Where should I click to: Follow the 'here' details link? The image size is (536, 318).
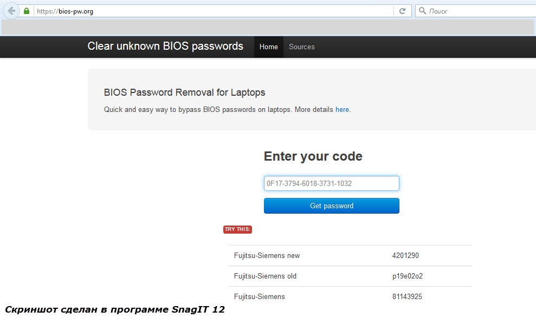[342, 110]
